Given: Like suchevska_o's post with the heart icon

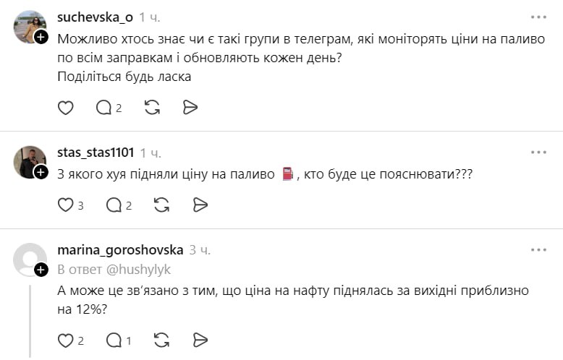Looking at the screenshot, I should tap(65, 108).
